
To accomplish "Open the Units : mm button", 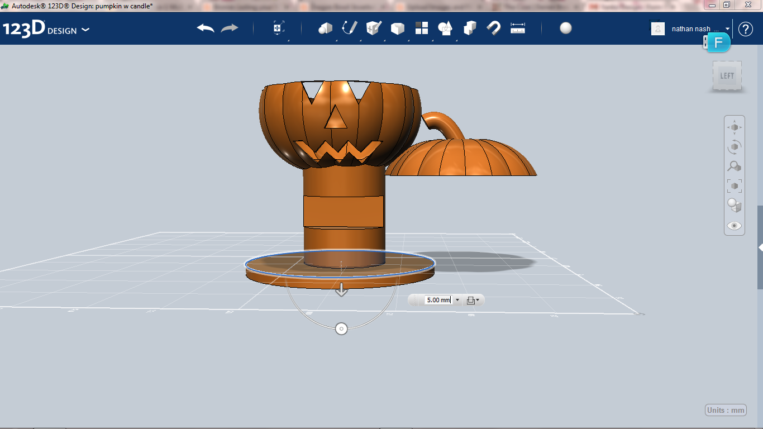I will click(726, 410).
